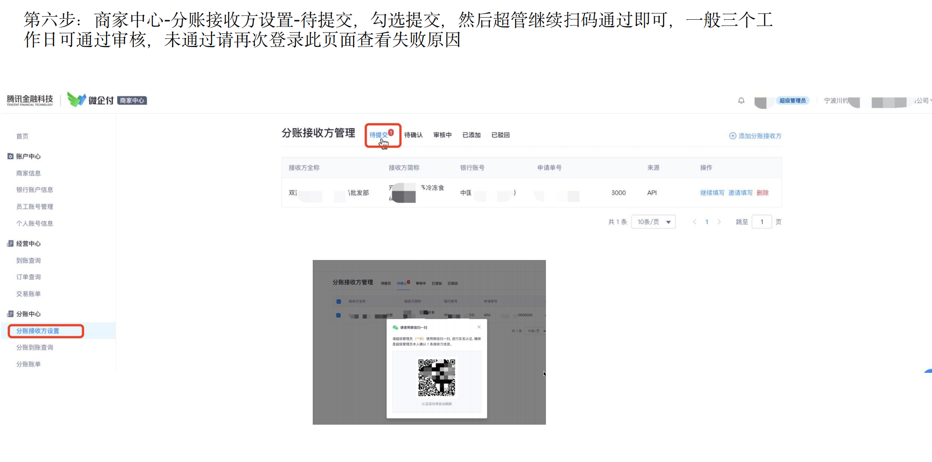This screenshot has height=462, width=932.
Task: Click the QR code image in dialog
Action: click(437, 378)
